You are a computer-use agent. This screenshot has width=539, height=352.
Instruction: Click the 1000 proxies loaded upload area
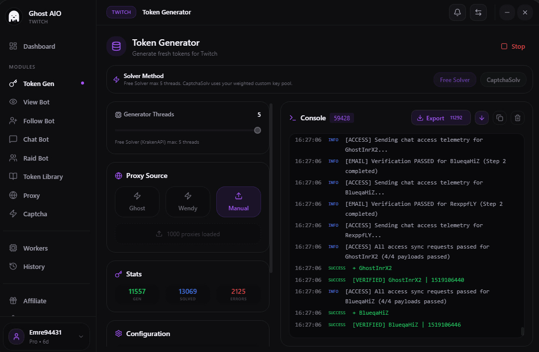tap(187, 234)
